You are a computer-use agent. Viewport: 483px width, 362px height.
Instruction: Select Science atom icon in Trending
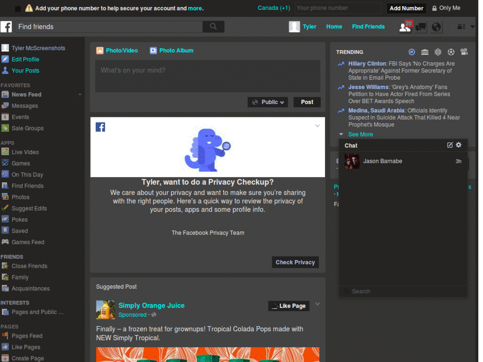pos(438,52)
